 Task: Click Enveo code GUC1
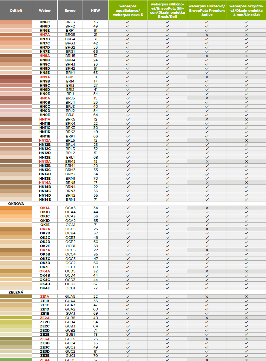point(70,356)
